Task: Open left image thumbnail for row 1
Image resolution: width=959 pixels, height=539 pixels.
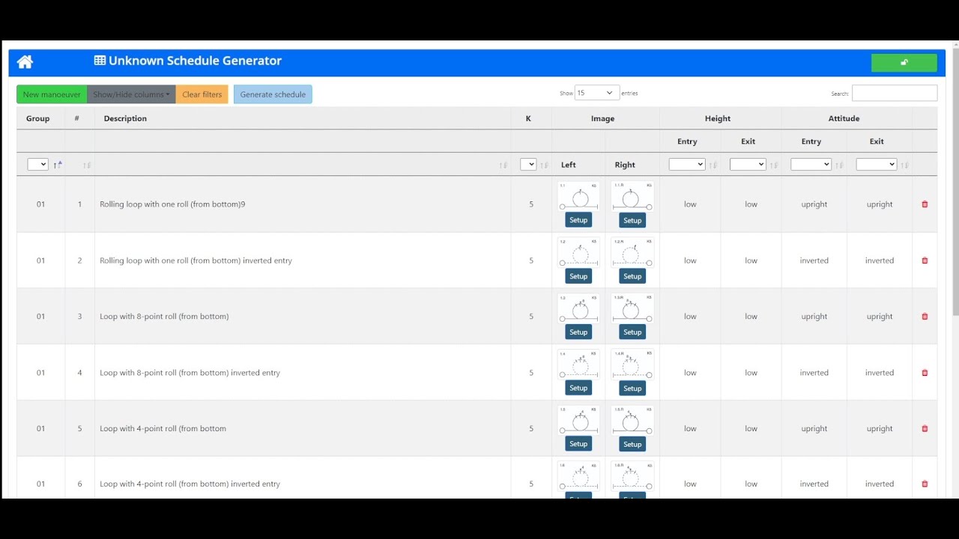Action: (578, 196)
